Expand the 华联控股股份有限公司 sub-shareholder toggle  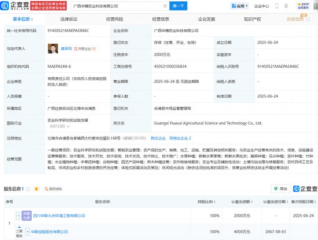(28, 232)
